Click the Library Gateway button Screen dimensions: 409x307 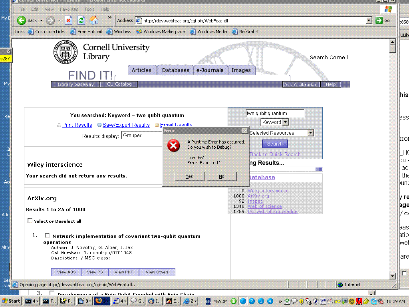tap(75, 84)
